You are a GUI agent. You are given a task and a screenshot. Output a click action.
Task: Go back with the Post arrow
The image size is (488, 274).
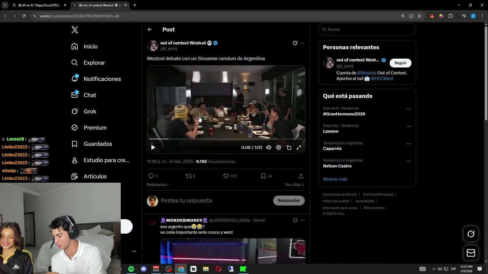[150, 29]
